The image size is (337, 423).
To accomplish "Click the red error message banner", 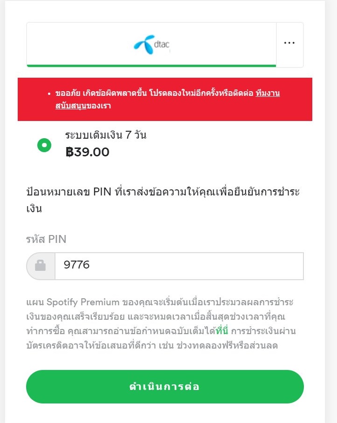I will pos(165,100).
